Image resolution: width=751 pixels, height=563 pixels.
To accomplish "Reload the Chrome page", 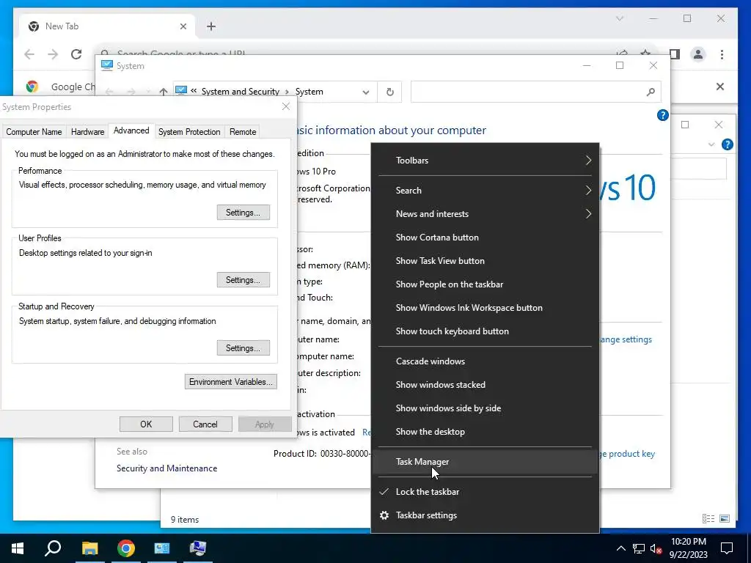I will pyautogui.click(x=76, y=54).
